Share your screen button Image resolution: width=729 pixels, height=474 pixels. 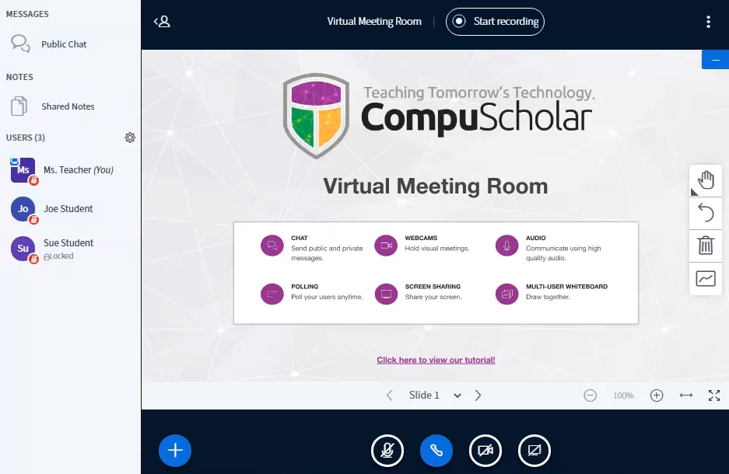click(x=534, y=451)
